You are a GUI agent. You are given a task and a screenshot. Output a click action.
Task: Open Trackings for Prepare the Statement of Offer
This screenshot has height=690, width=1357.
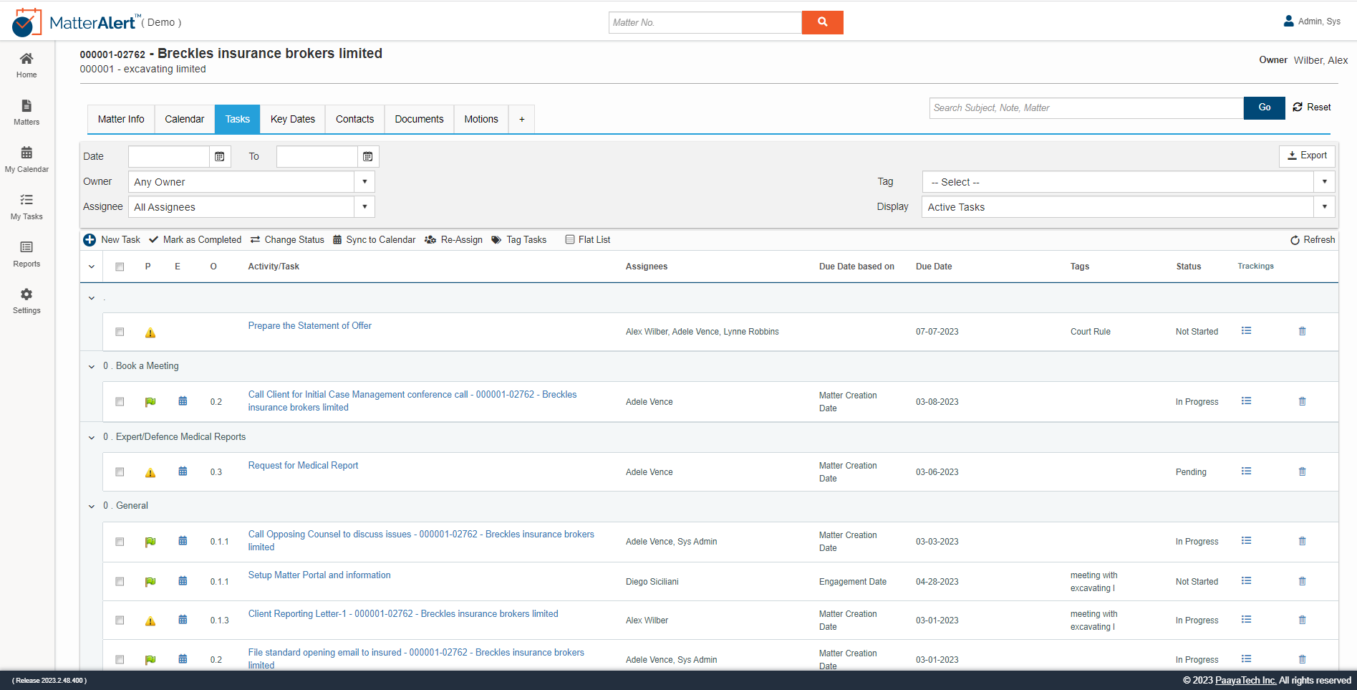pos(1247,330)
